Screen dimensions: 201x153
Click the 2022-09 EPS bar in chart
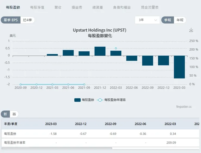147,61
